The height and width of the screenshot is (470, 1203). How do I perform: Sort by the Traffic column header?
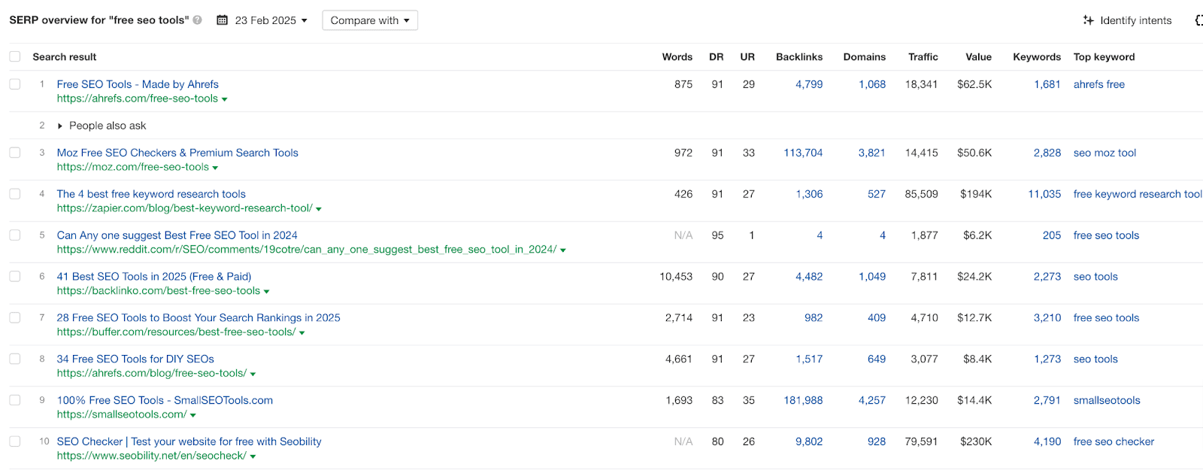click(923, 56)
